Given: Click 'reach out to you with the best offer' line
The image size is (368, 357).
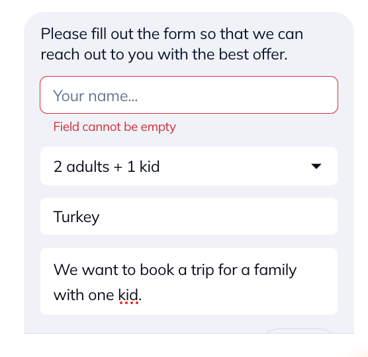Looking at the screenshot, I should click(164, 55).
